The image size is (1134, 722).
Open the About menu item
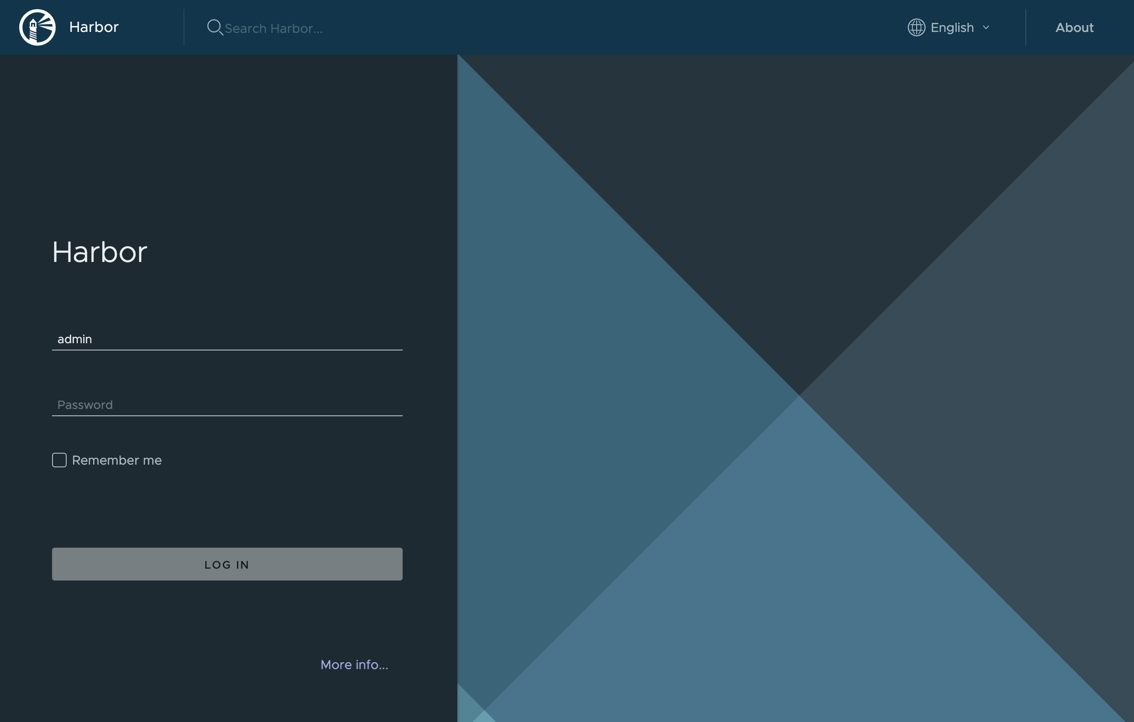[x=1074, y=27]
